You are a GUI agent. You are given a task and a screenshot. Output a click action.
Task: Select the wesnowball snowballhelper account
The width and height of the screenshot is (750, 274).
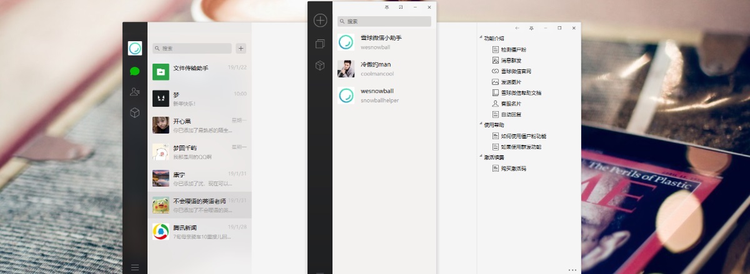[x=384, y=95]
